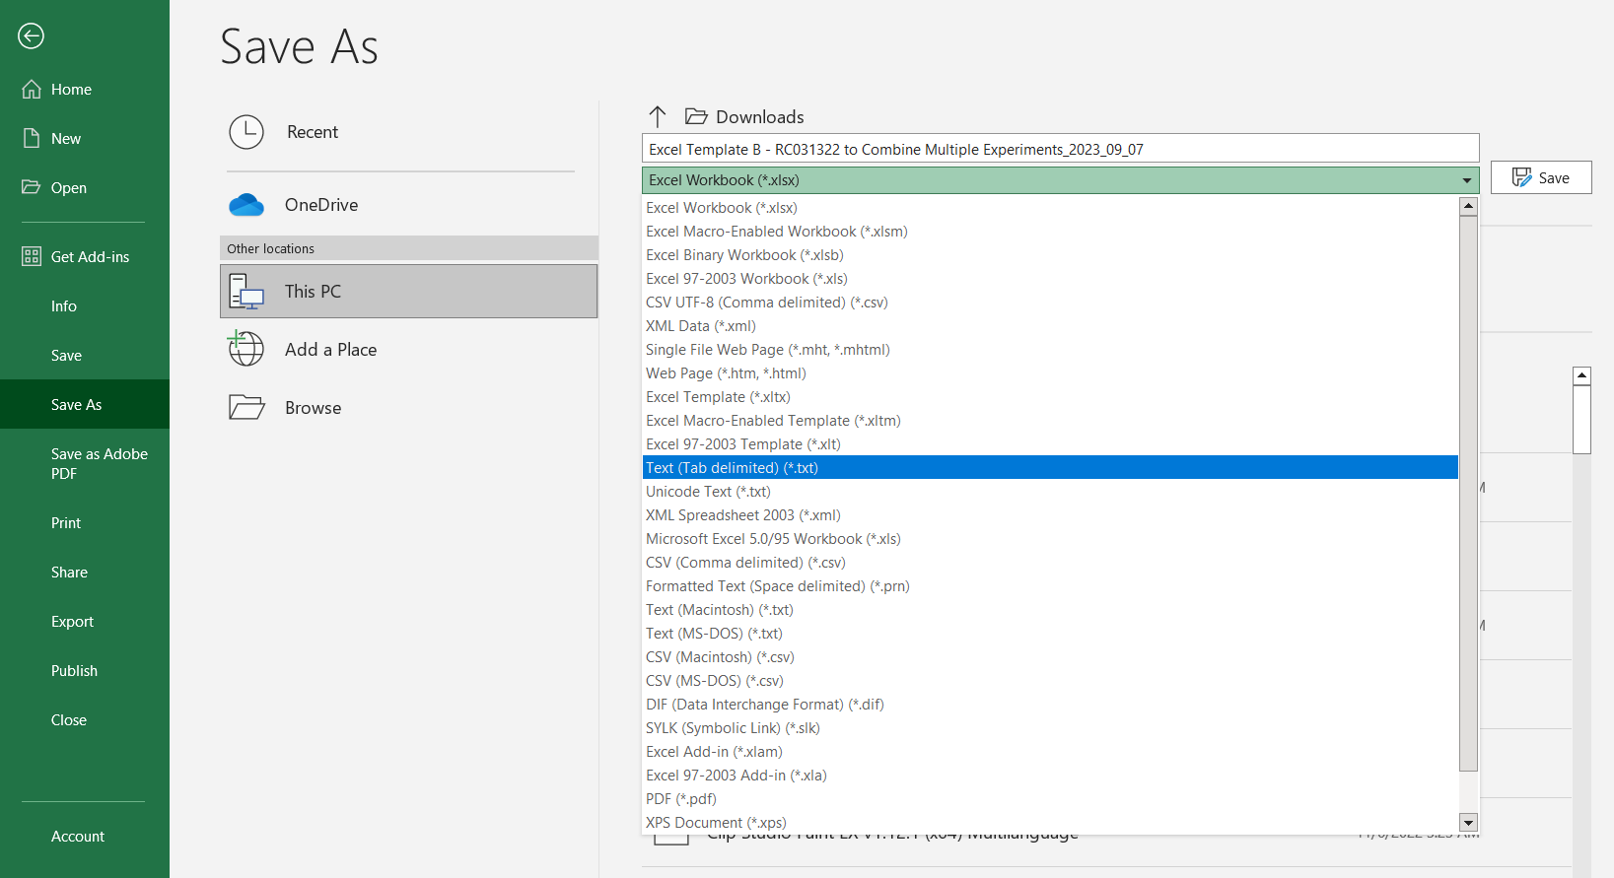Choose PDF (*.pdf) format
Screen dimensions: 1614x878
click(x=1050, y=799)
